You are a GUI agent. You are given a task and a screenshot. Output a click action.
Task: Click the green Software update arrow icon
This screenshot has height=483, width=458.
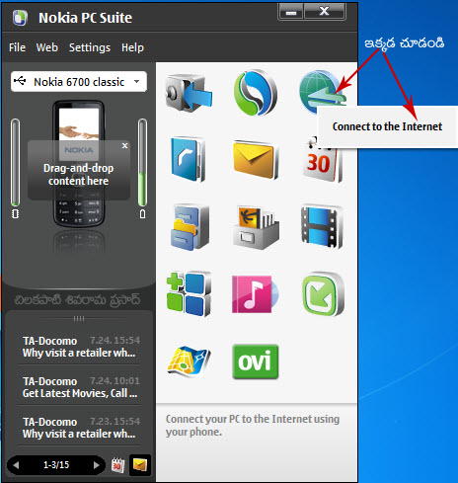point(323,293)
